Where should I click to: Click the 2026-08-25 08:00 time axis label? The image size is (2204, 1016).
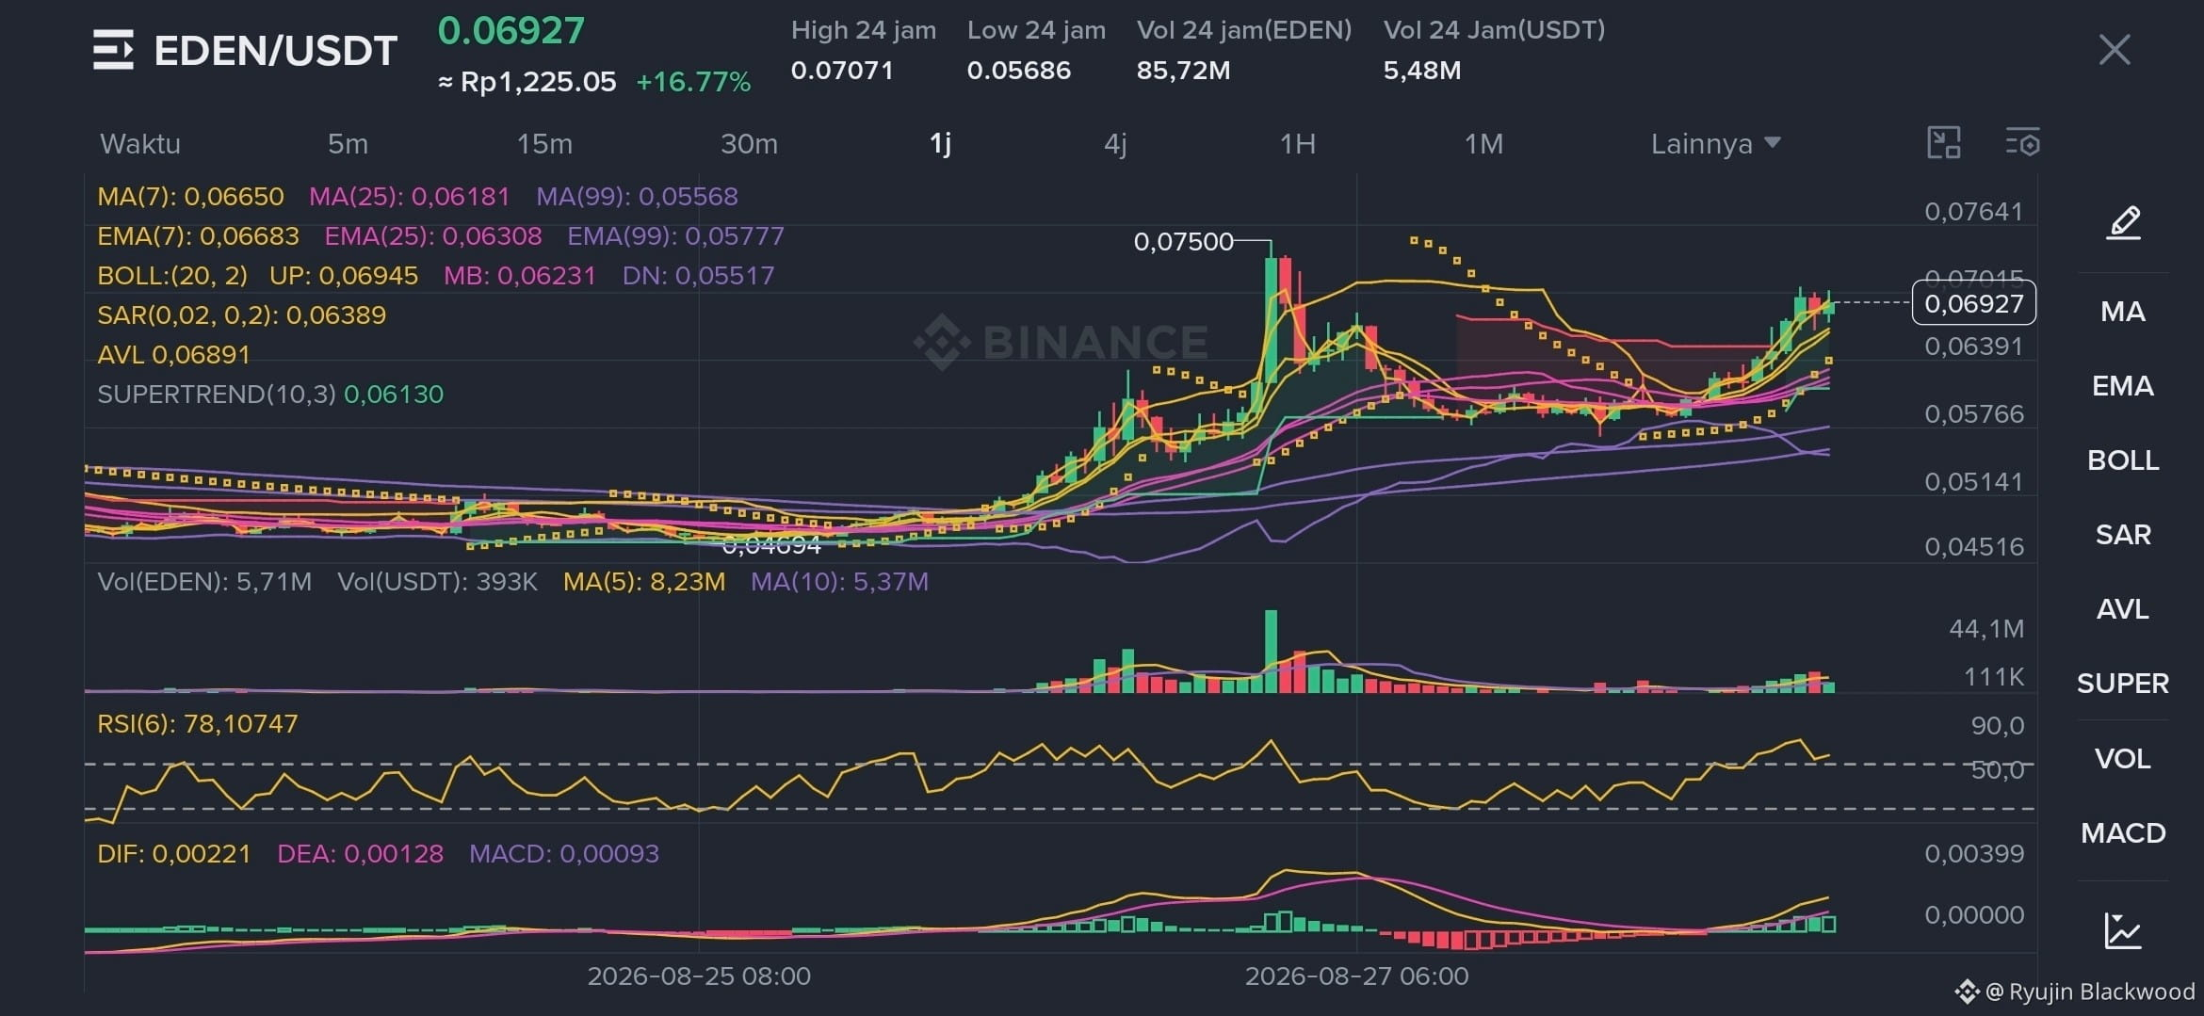[x=699, y=976]
